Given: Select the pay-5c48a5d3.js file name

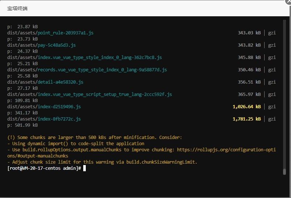Looking at the screenshot, I should point(56,45).
